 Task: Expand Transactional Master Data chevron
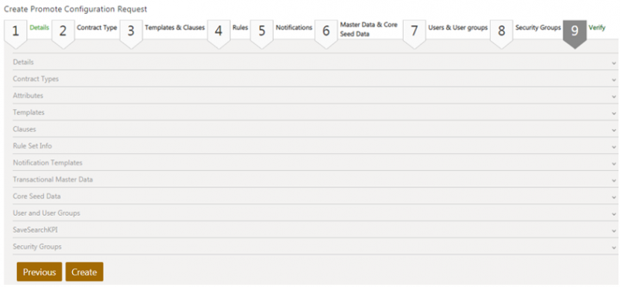coord(614,180)
